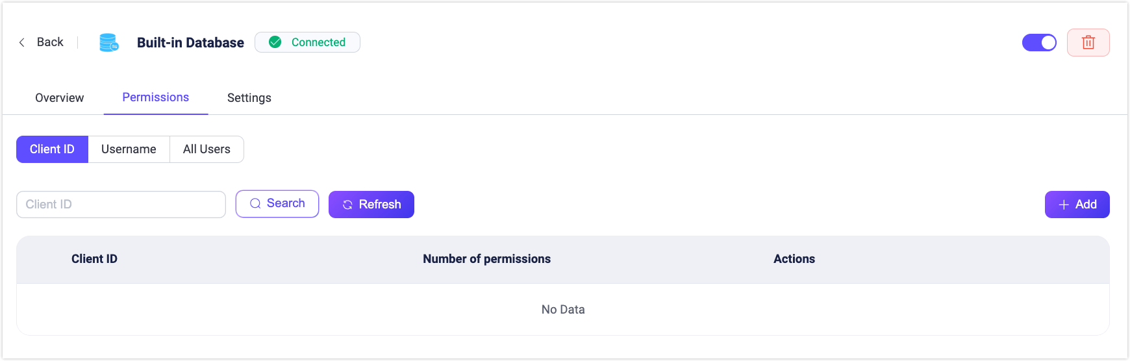The width and height of the screenshot is (1130, 361).
Task: Click the Built-in Database icon
Action: point(108,42)
